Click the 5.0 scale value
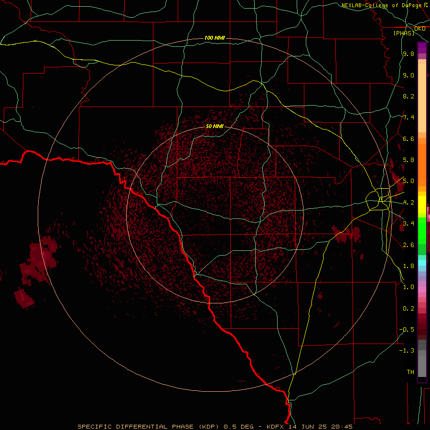The width and height of the screenshot is (430, 430). [x=408, y=181]
